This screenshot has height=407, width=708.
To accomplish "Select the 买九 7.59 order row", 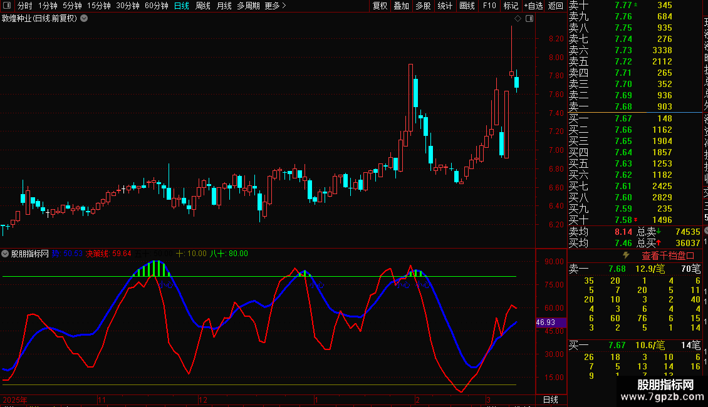I will click(635, 209).
